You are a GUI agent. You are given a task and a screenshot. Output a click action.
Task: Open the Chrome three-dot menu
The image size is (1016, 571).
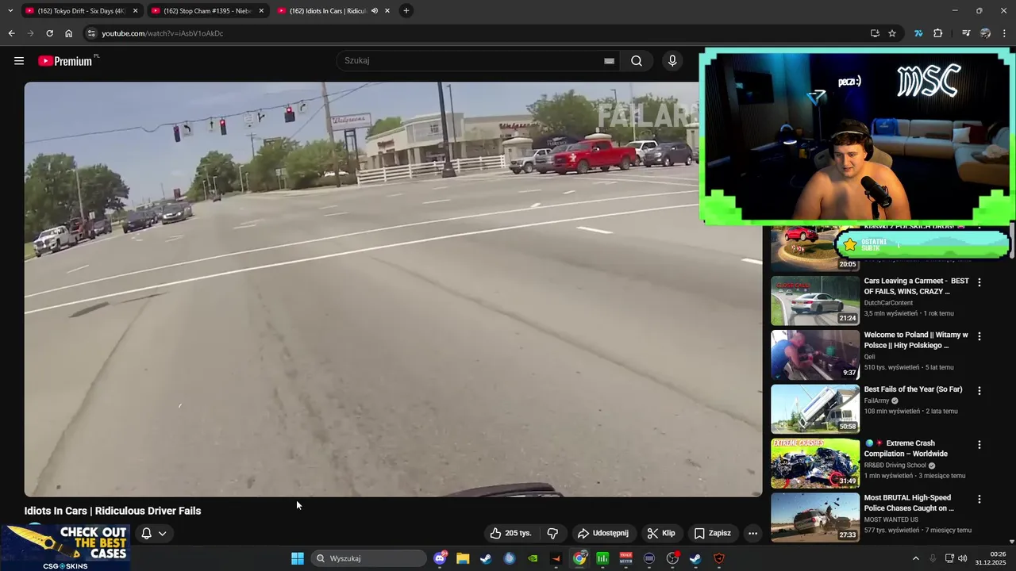(x=1005, y=33)
